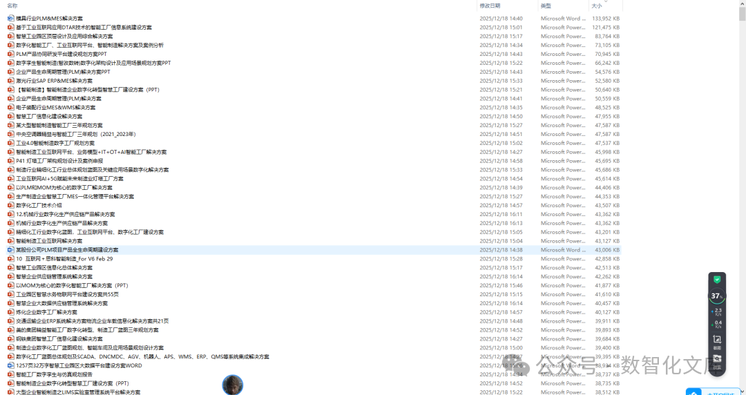
Task: Select 生产制造企业智慧工厂MES一体化管理平台解决方案
Action: (x=75, y=197)
